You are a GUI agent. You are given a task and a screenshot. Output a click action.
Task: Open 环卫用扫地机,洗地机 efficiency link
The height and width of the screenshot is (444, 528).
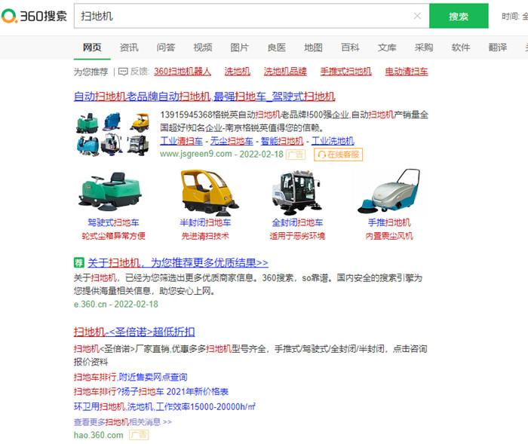[164, 407]
